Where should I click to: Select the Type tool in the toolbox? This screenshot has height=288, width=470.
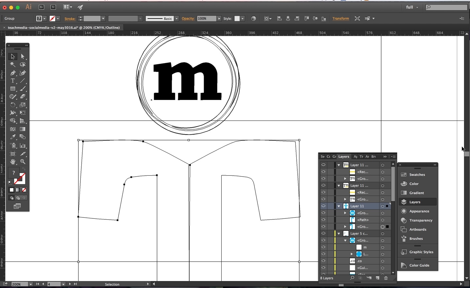coord(13,81)
